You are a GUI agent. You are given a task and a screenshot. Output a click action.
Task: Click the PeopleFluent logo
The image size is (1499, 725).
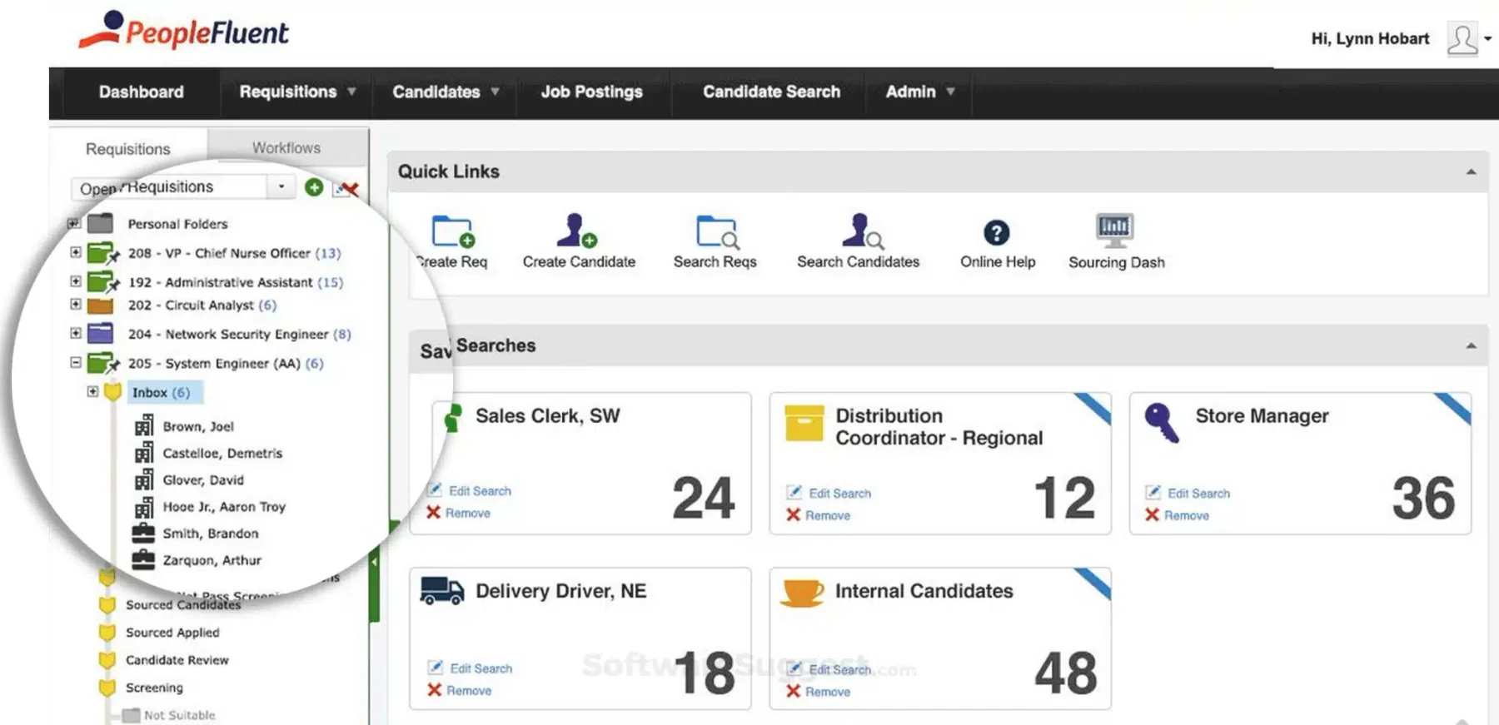click(183, 31)
